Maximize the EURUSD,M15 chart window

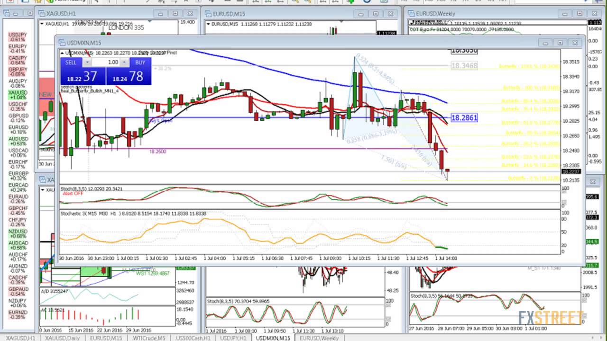[x=376, y=14]
